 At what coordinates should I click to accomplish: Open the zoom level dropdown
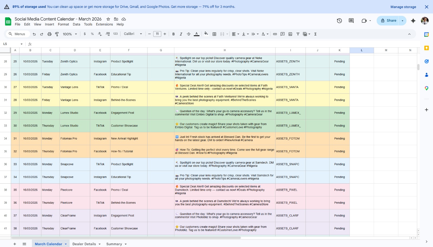coord(70,34)
